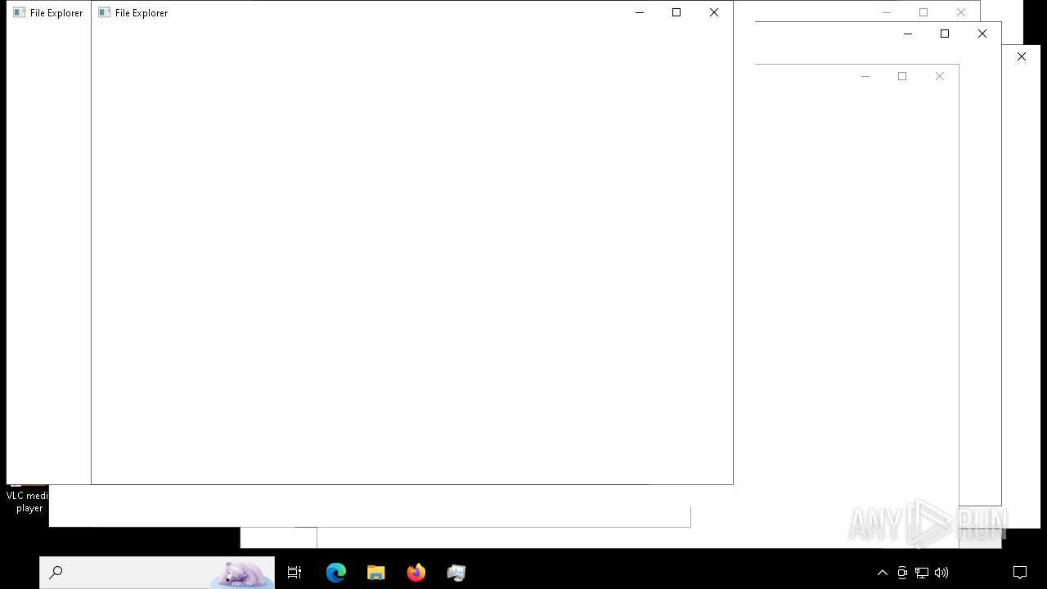The height and width of the screenshot is (589, 1047).
Task: Click the title icon of the left background File Explorer
Action: (x=19, y=12)
